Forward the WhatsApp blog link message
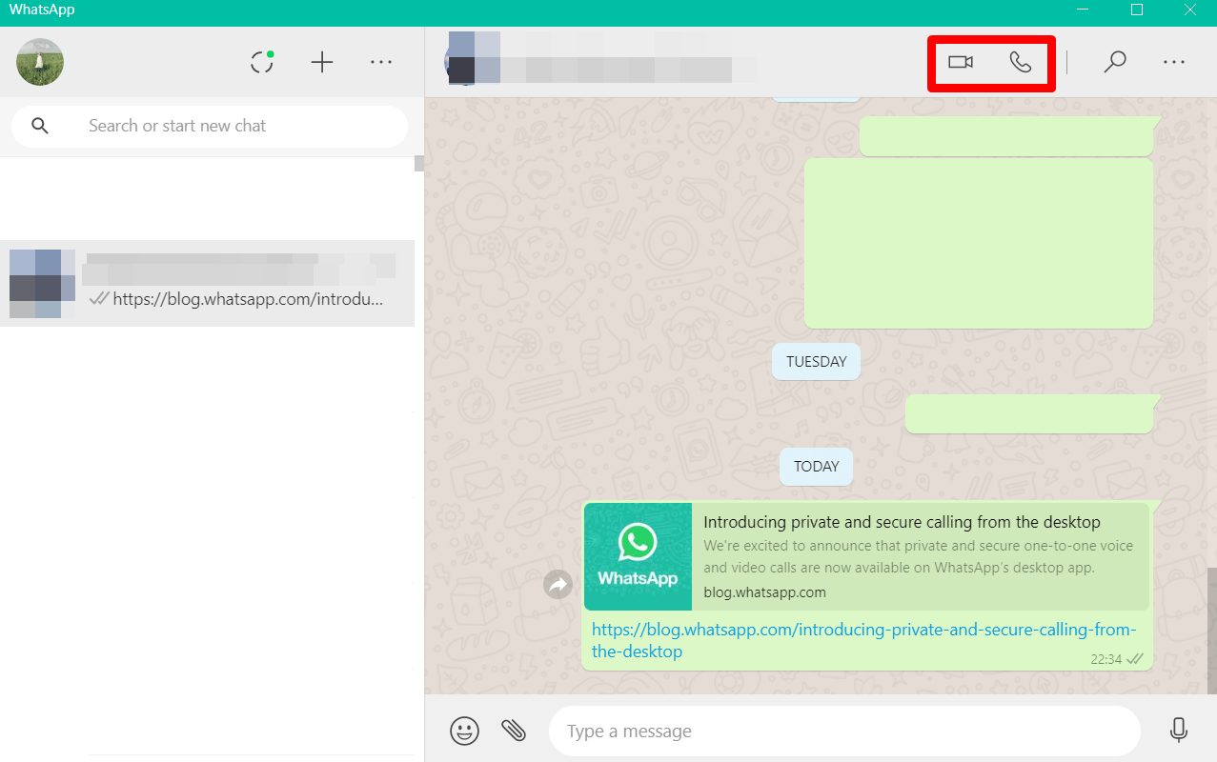Viewport: 1217px width, 762px height. (558, 584)
